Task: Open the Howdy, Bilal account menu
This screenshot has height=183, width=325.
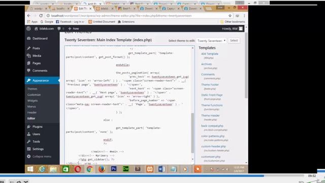Action: (x=232, y=28)
